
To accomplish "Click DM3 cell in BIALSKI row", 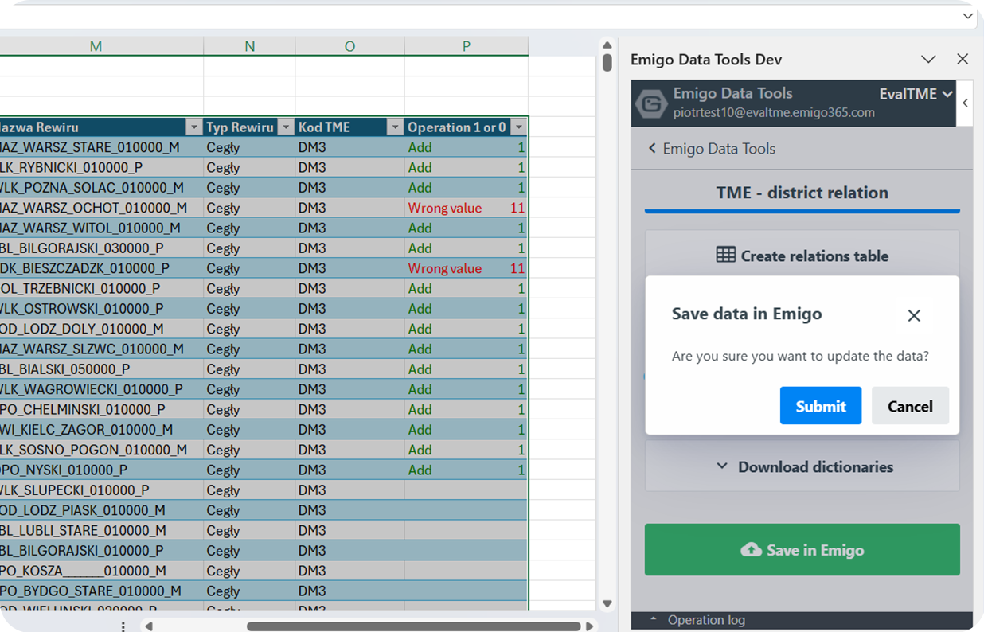I will pyautogui.click(x=349, y=369).
